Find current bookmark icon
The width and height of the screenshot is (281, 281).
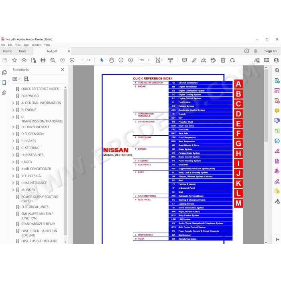point(26,79)
